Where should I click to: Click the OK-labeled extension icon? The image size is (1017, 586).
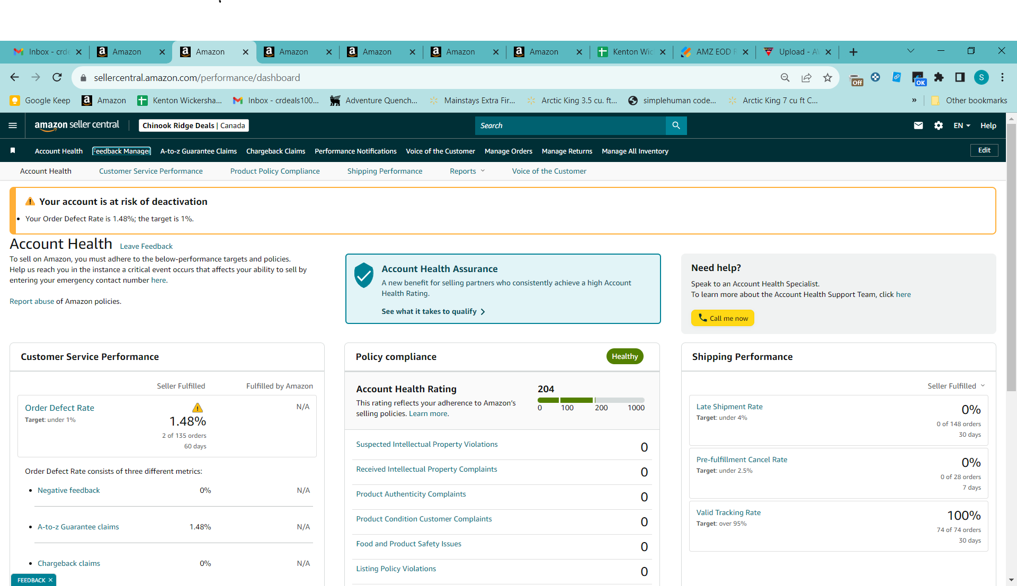(918, 79)
